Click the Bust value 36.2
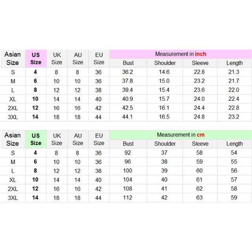 [x=128, y=72]
